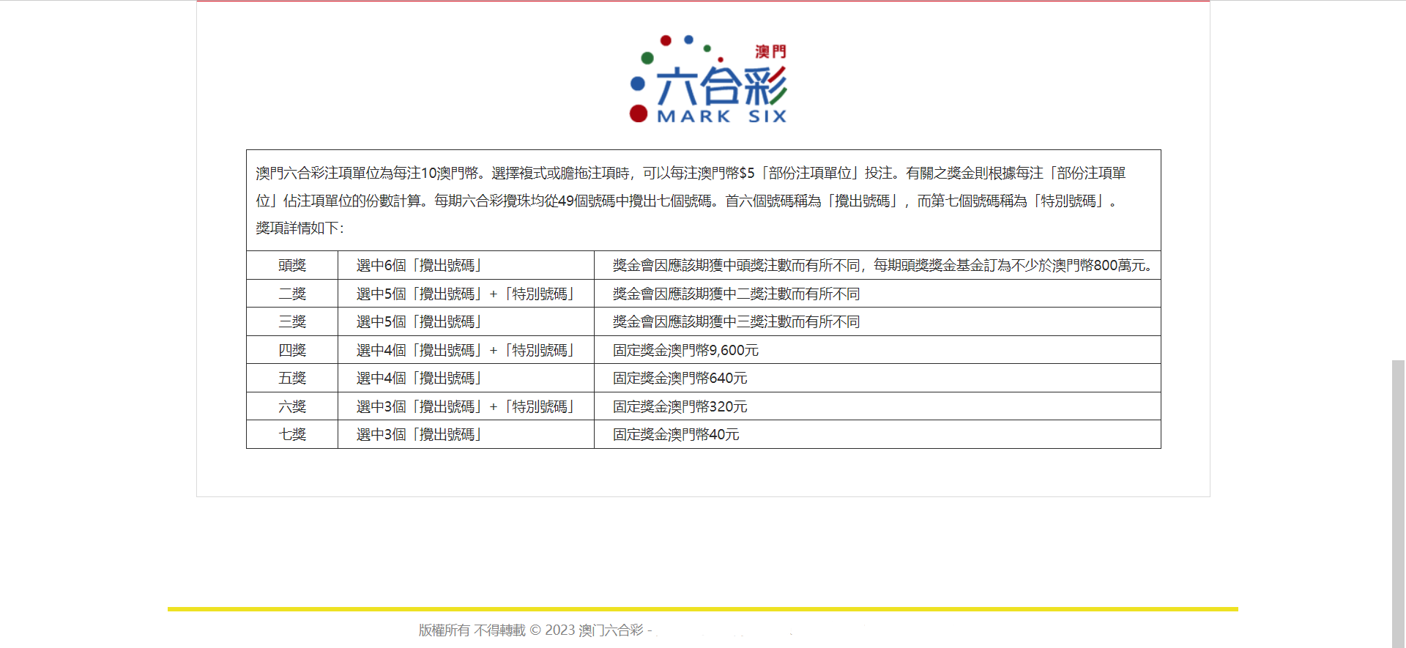Click the 四獎 row label
The width and height of the screenshot is (1406, 648).
coord(292,350)
